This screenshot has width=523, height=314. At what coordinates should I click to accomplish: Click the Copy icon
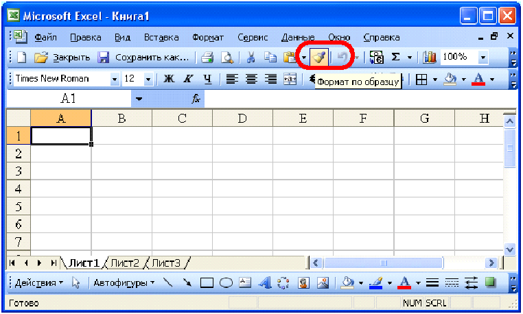[270, 58]
